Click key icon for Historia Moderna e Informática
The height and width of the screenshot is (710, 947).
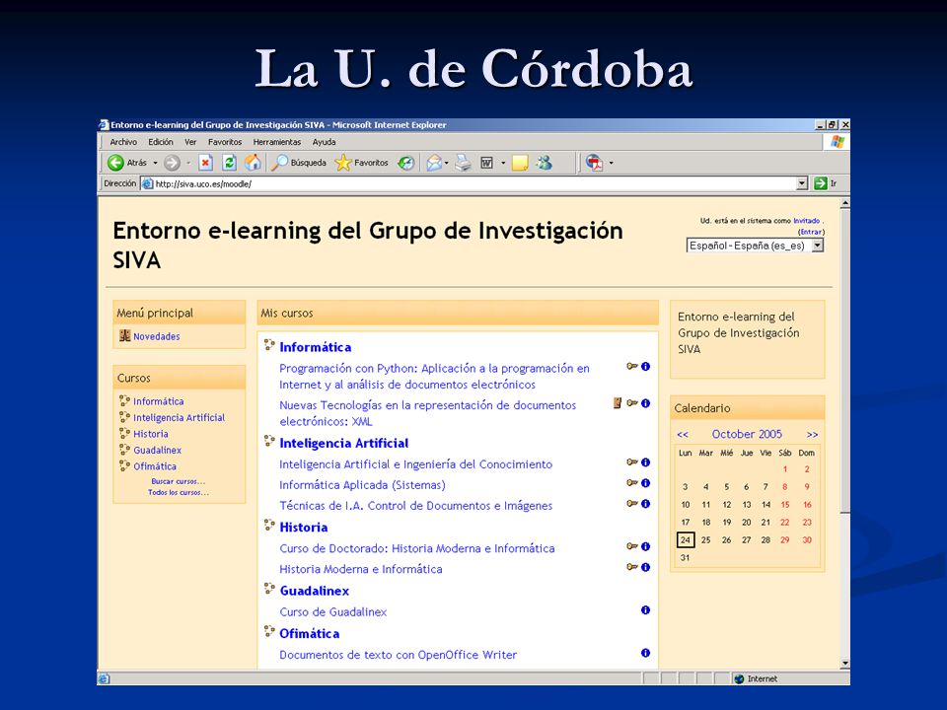[632, 567]
